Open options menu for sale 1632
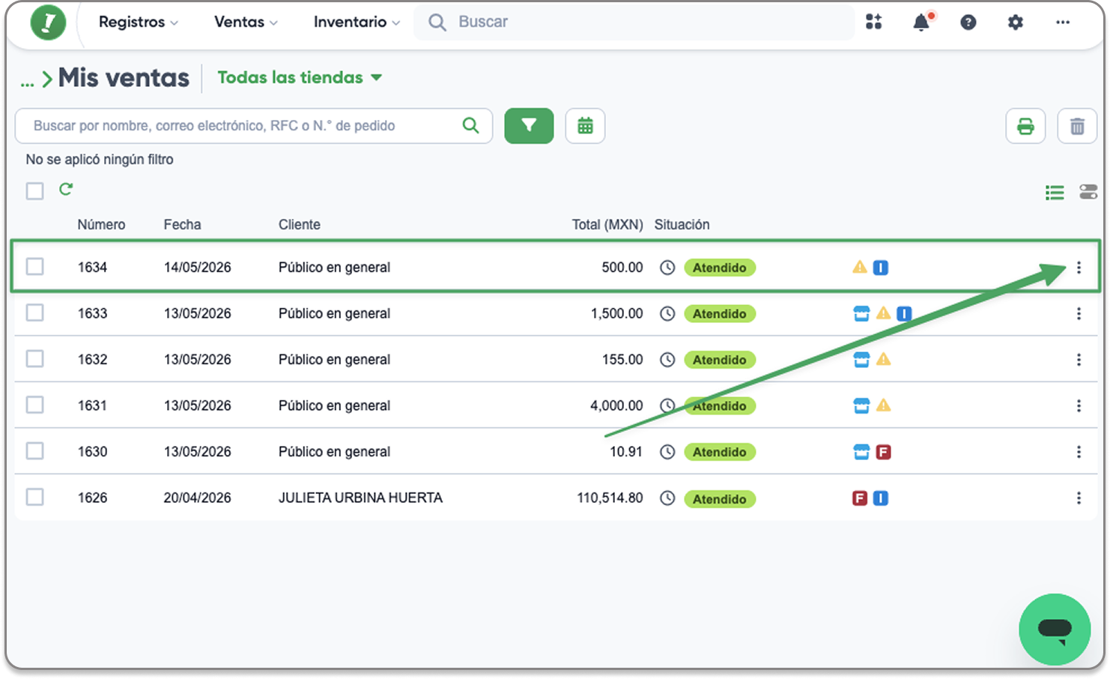Screen dimensions: 1110x679 click(x=1079, y=360)
